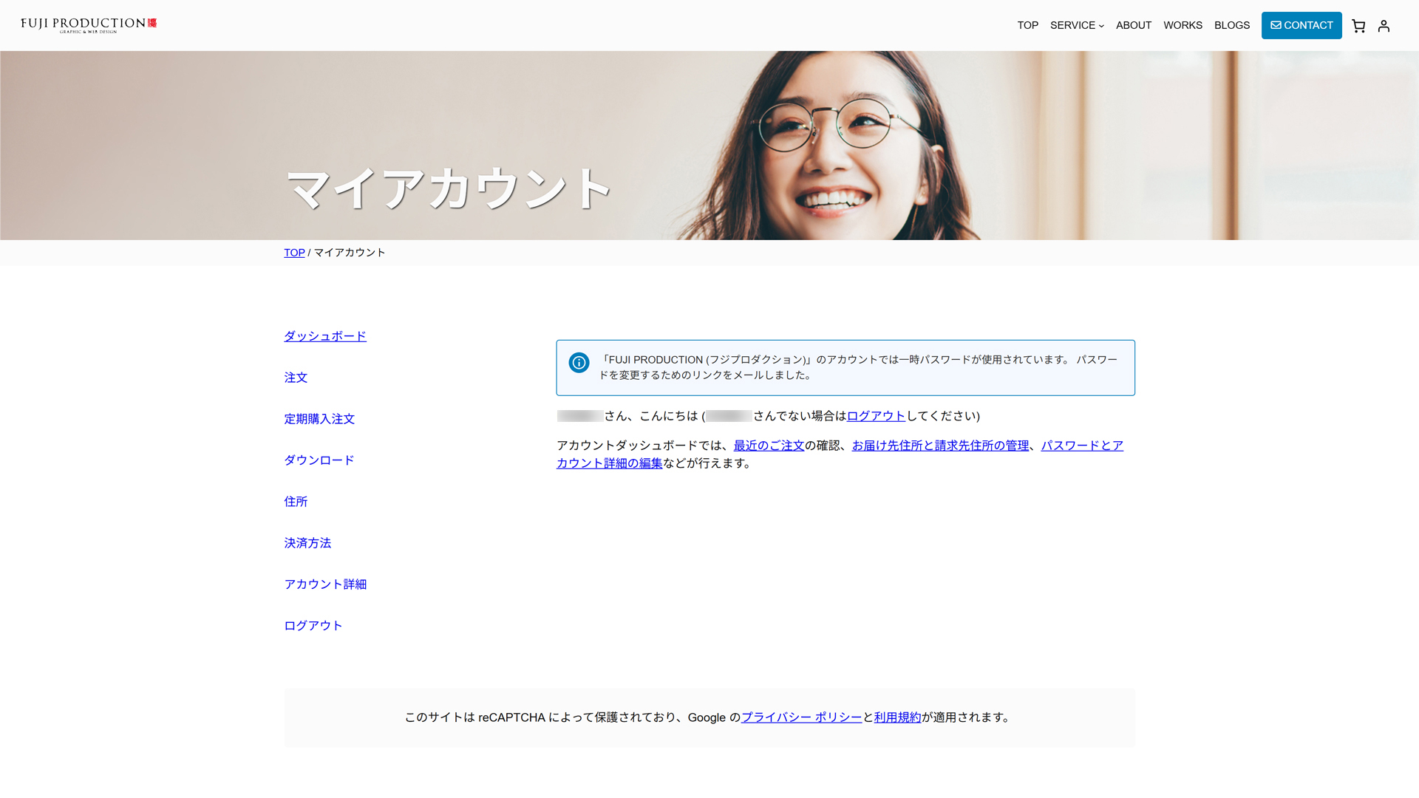View orders via the 注文 link
Screen dimensions: 1419x798
[x=296, y=378]
